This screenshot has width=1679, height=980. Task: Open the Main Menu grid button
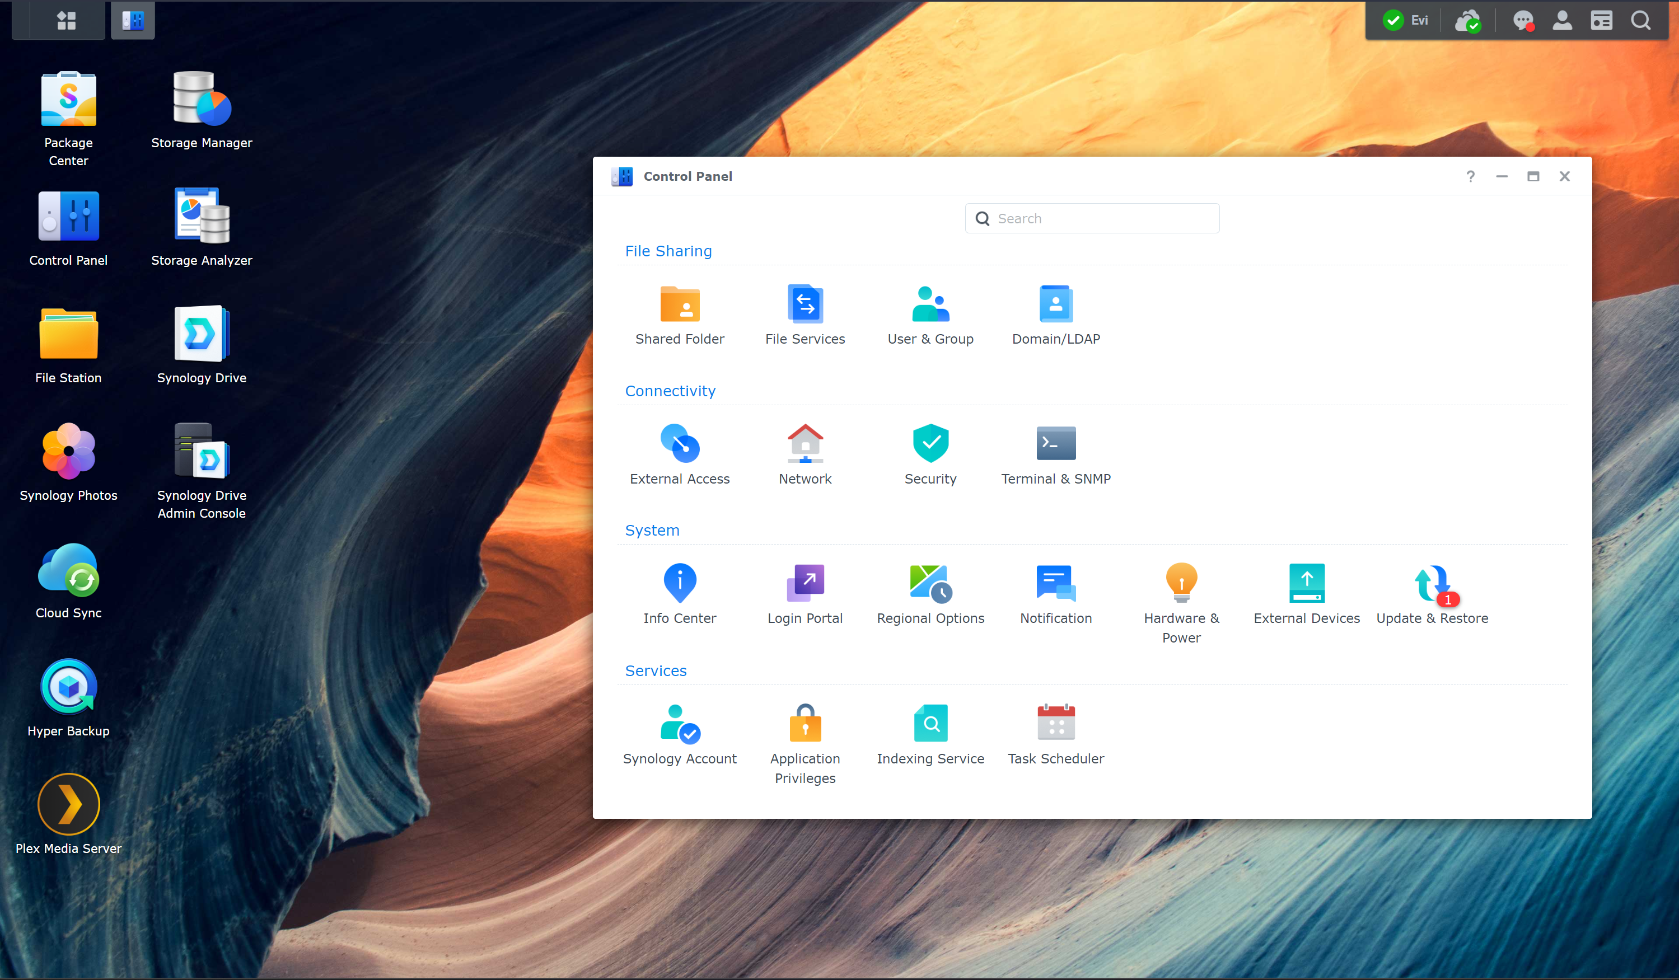(x=66, y=21)
